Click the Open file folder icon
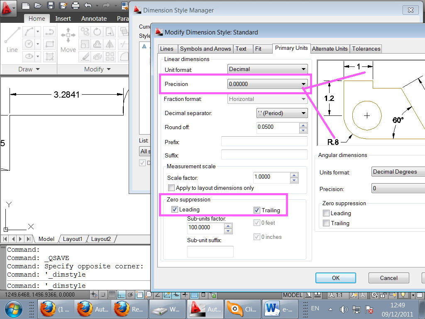425x319 pixels. coord(38,5)
